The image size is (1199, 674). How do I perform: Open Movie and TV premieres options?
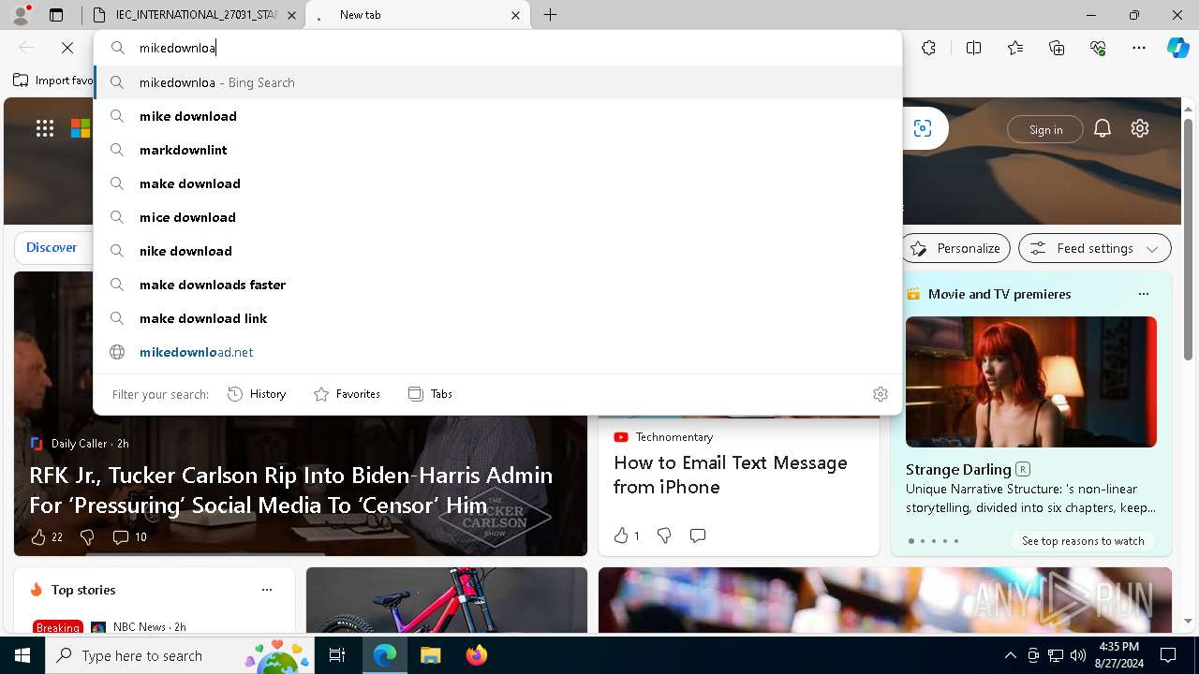(1143, 294)
